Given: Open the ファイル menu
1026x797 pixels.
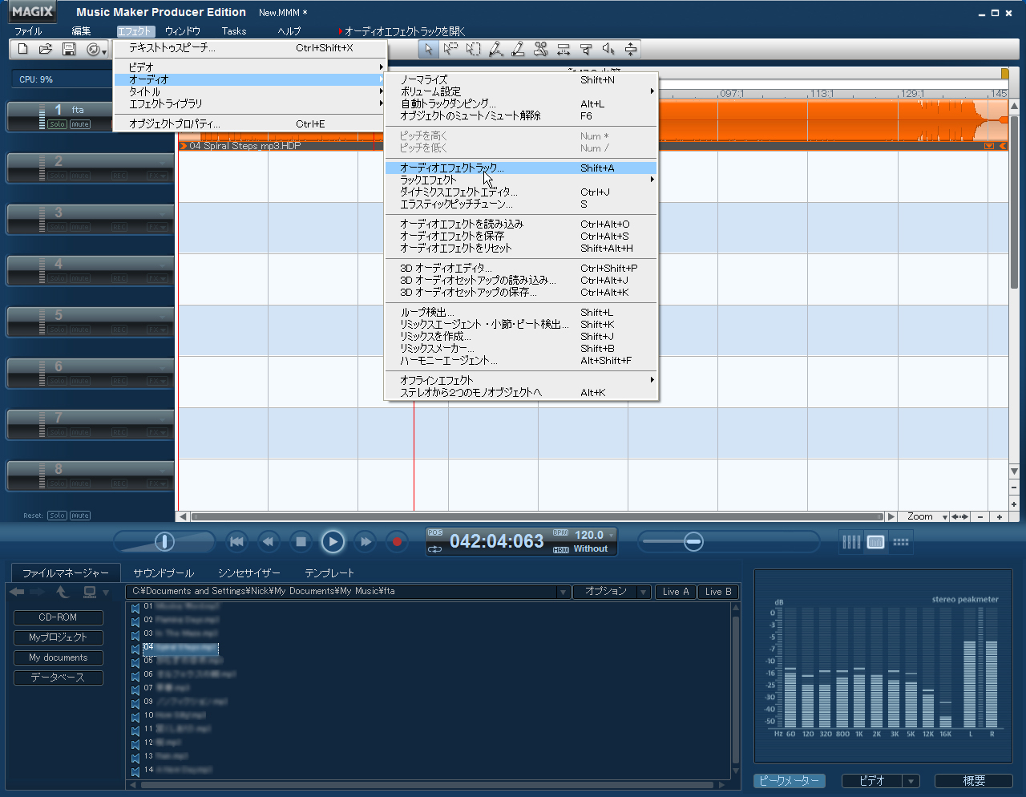Looking at the screenshot, I should (28, 31).
